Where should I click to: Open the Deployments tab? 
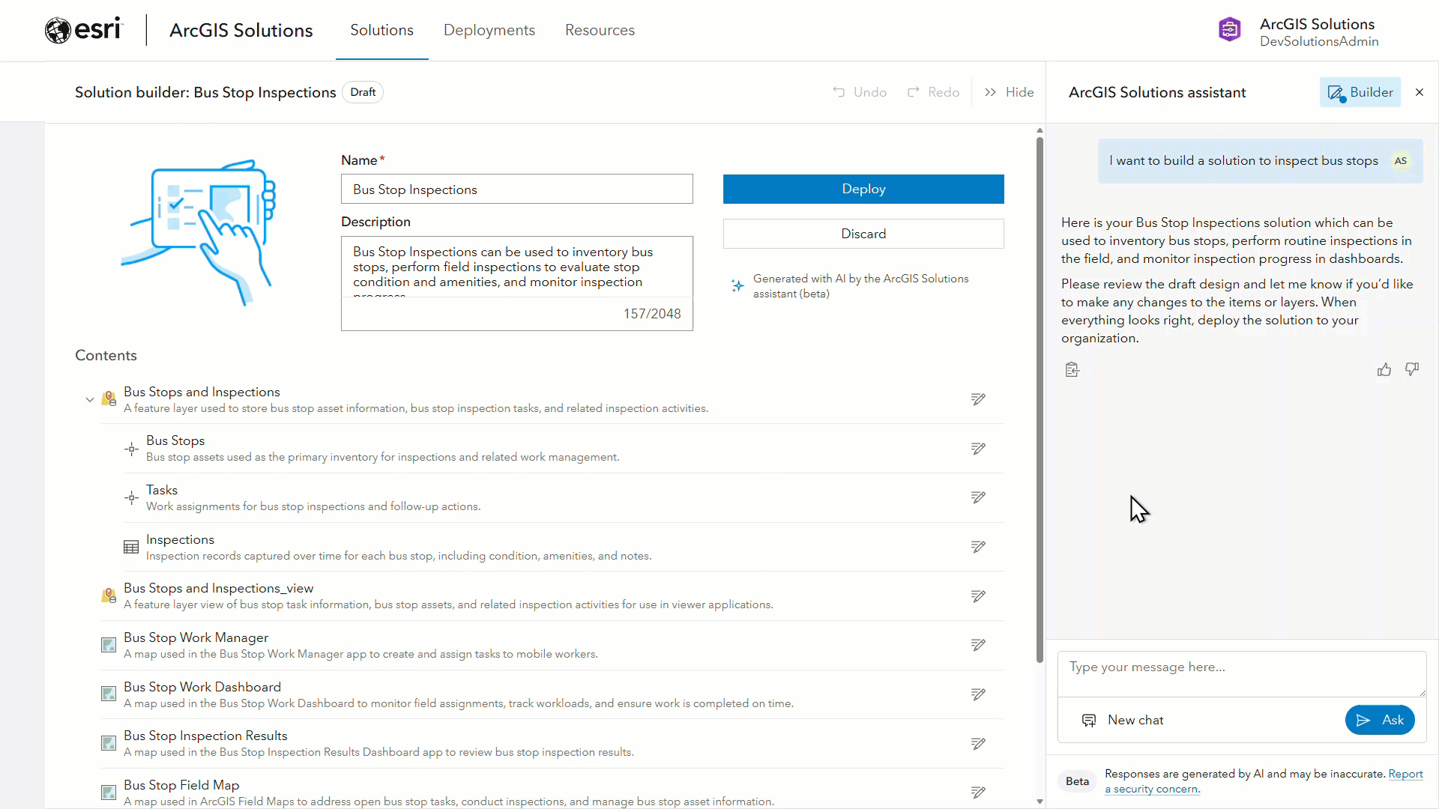(x=489, y=30)
